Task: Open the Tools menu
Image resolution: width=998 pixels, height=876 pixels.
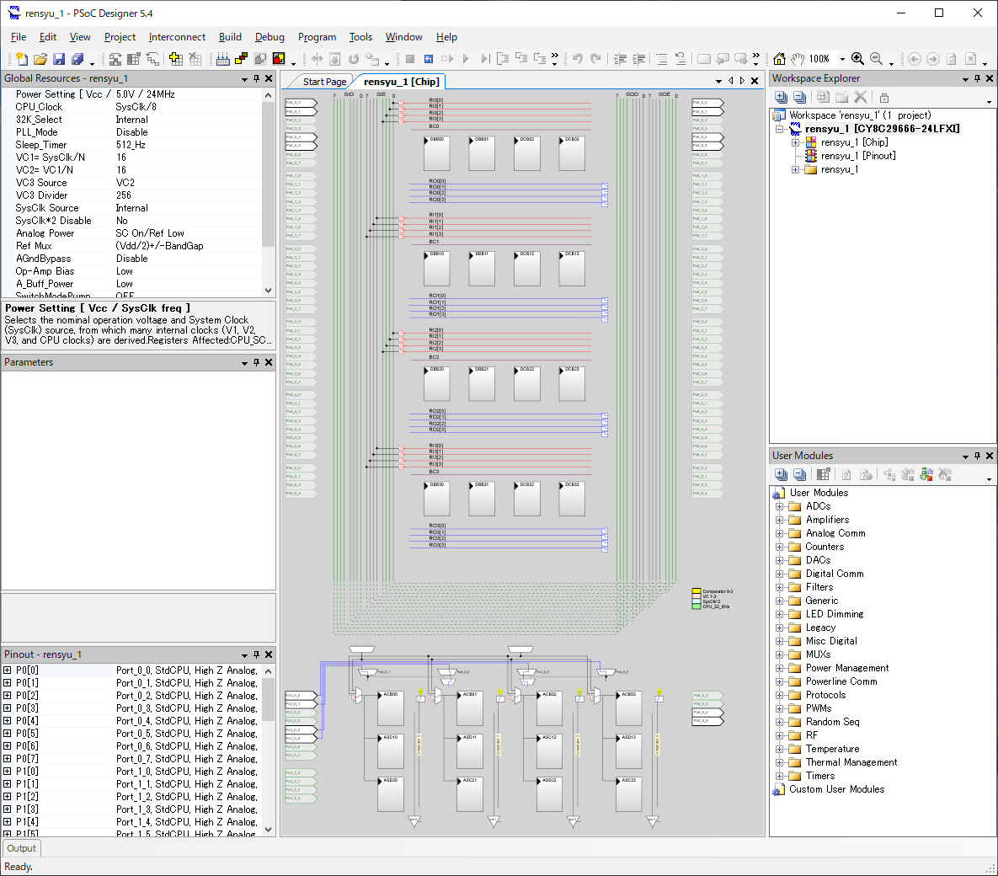Action: pyautogui.click(x=360, y=37)
